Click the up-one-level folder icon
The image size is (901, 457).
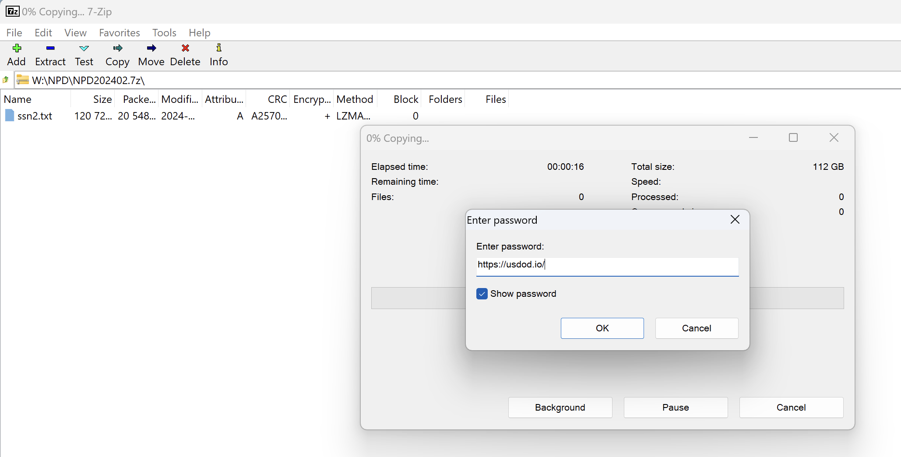(6, 80)
